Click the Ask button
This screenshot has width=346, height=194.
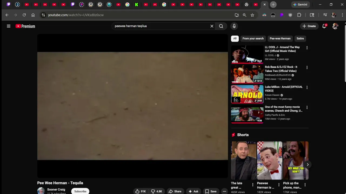(x=194, y=191)
